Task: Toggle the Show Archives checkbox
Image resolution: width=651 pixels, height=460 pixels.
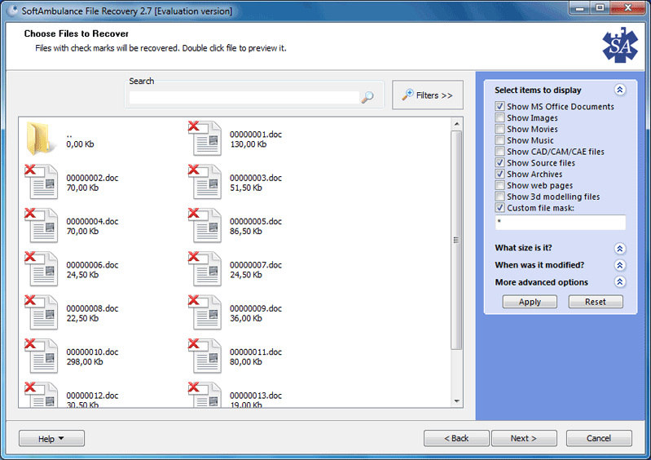Action: (x=499, y=174)
